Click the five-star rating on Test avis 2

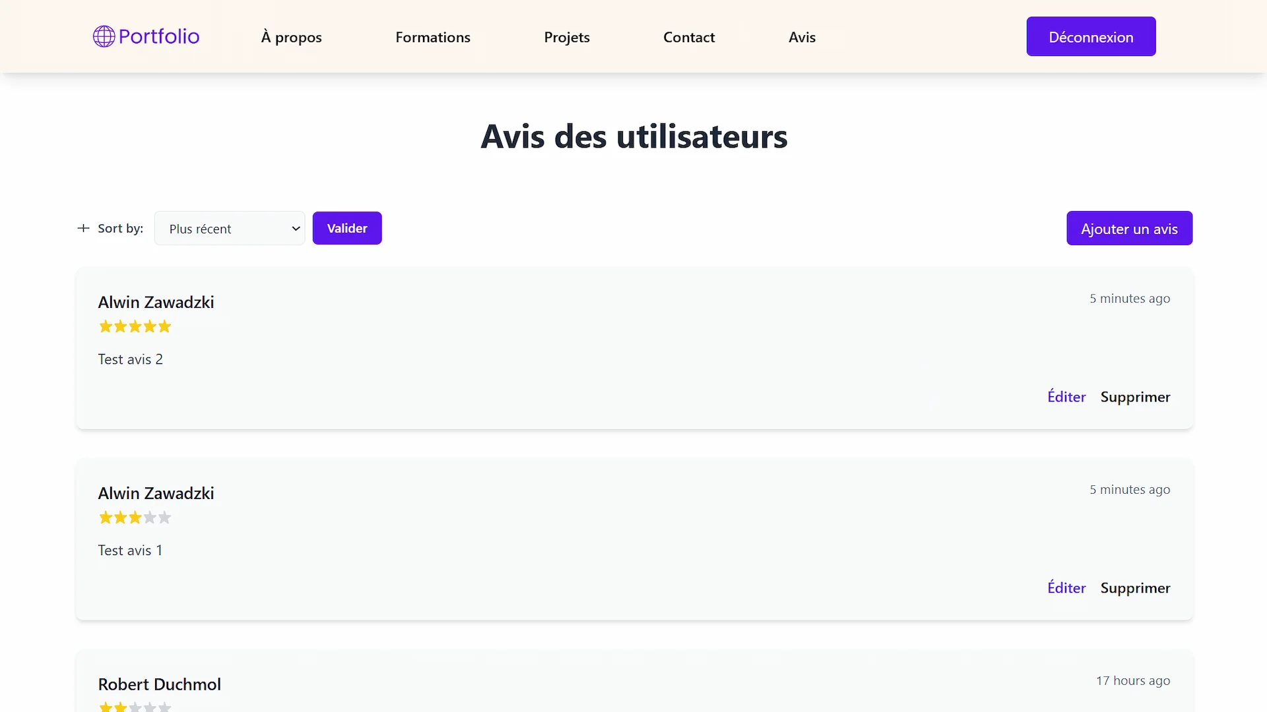(135, 326)
